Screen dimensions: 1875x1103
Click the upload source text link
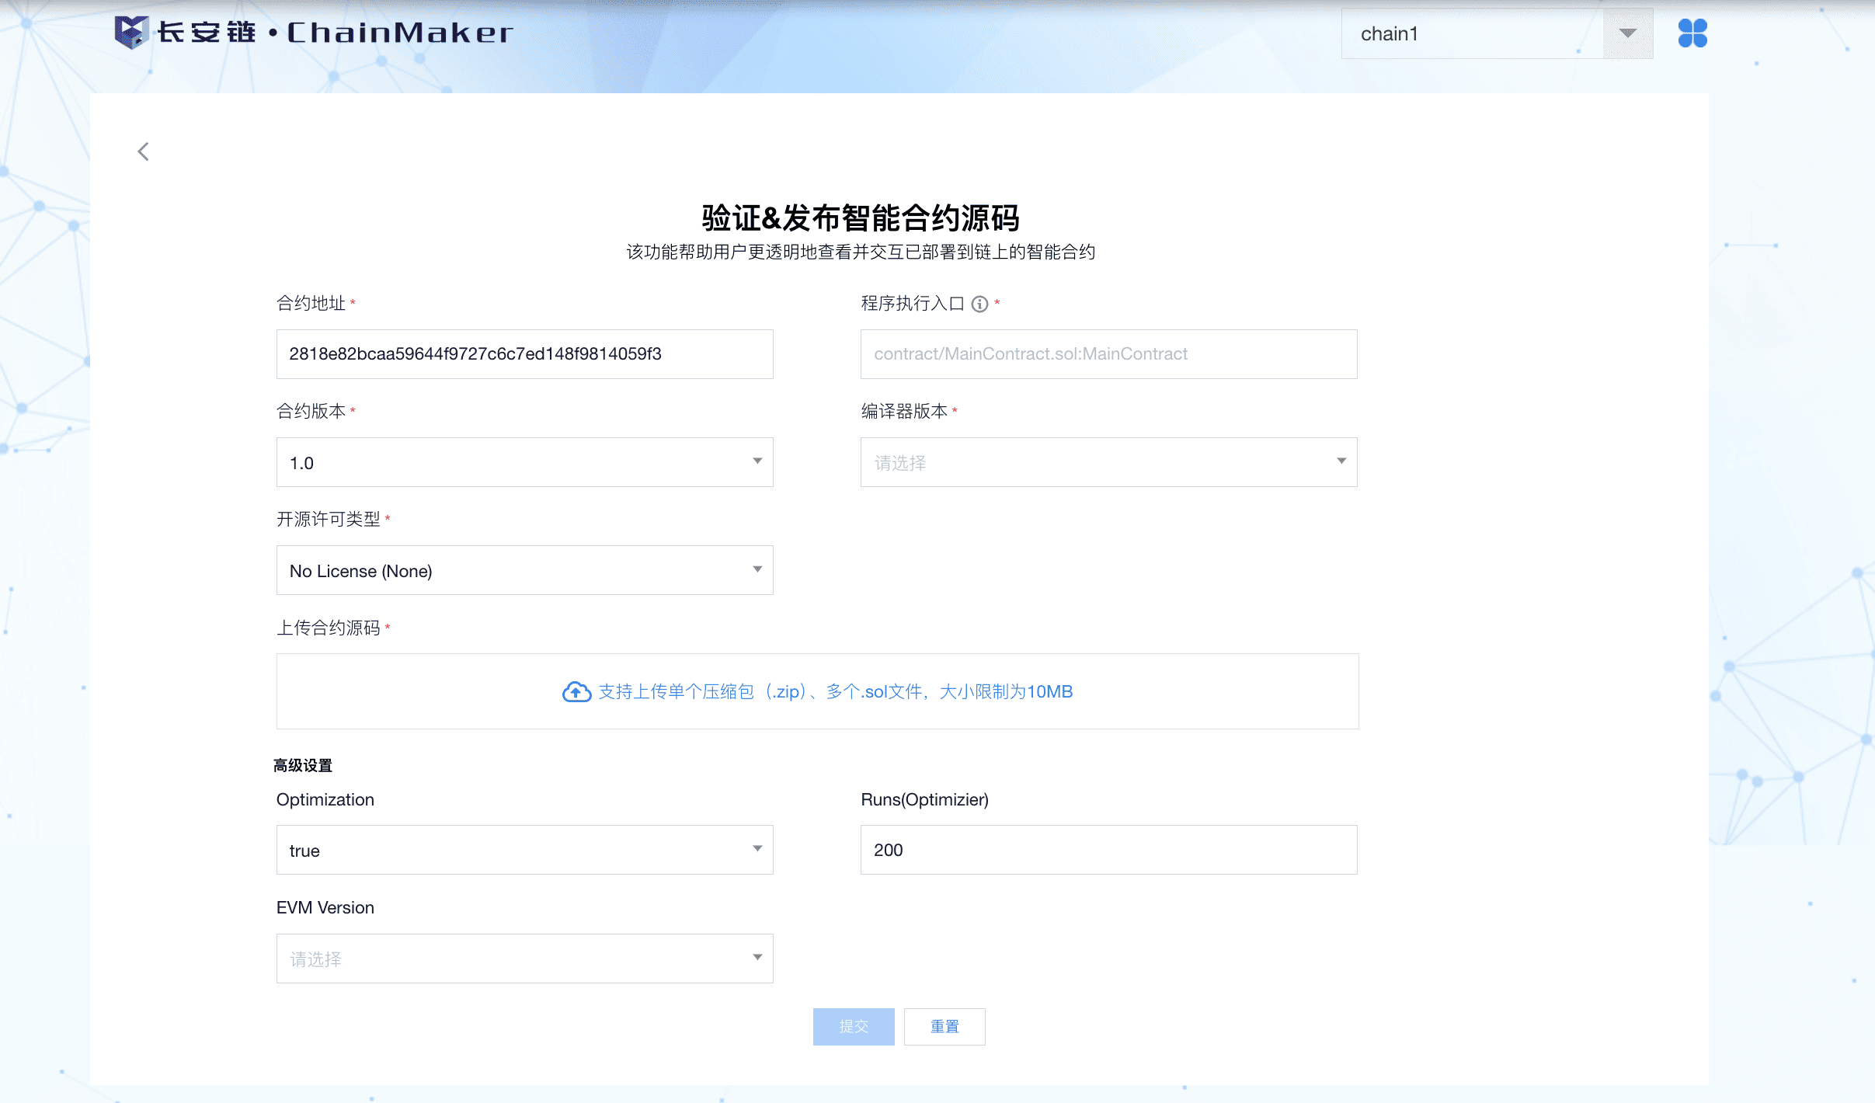coord(835,691)
